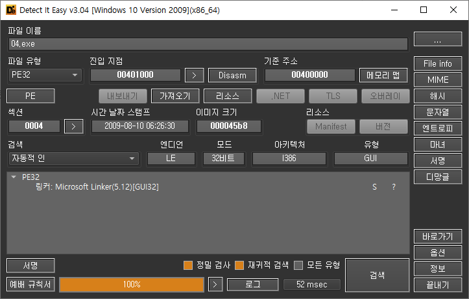The height and width of the screenshot is (299, 469).
Task: Click the 32비트 mode field
Action: [x=223, y=159]
